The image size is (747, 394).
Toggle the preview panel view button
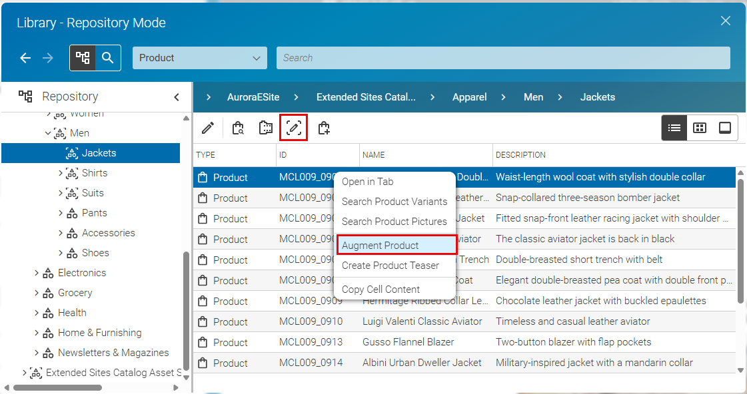(x=724, y=128)
